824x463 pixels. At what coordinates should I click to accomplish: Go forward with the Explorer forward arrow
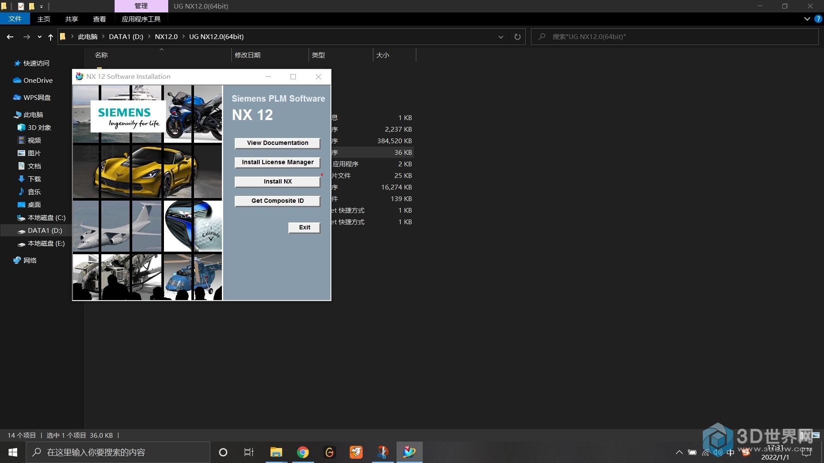pyautogui.click(x=27, y=37)
